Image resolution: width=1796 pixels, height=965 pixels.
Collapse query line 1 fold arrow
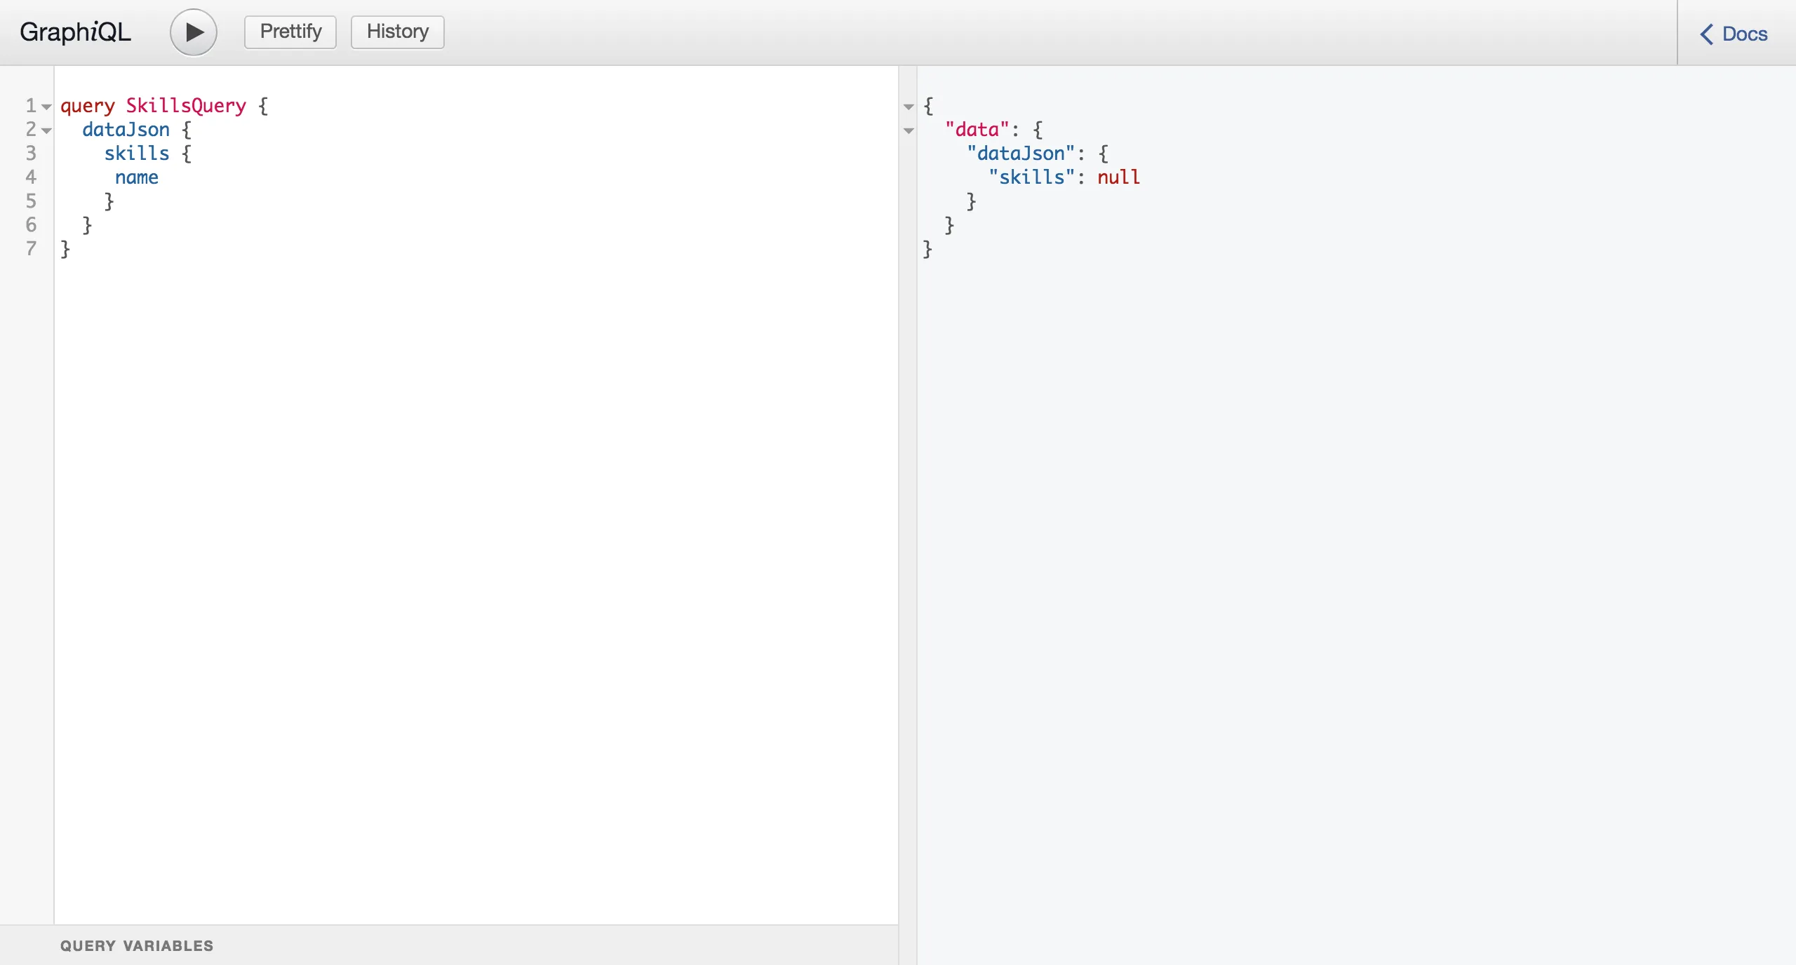pyautogui.click(x=46, y=107)
